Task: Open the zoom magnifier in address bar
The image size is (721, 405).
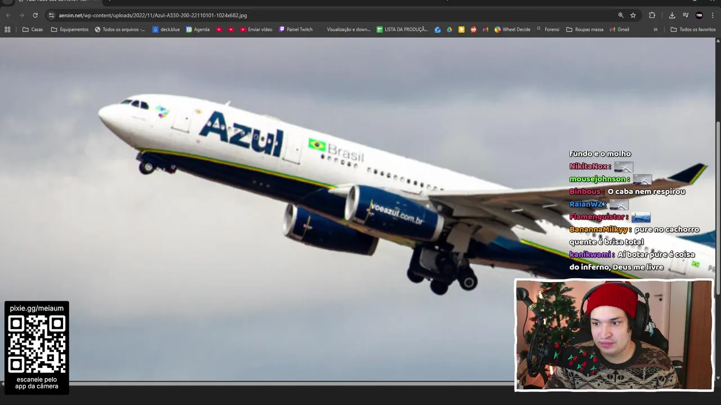Action: click(621, 15)
